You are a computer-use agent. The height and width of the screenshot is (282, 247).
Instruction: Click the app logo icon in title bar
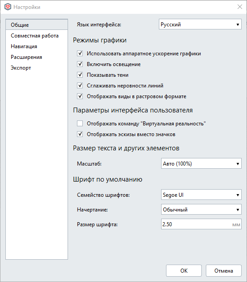[x=8, y=7]
